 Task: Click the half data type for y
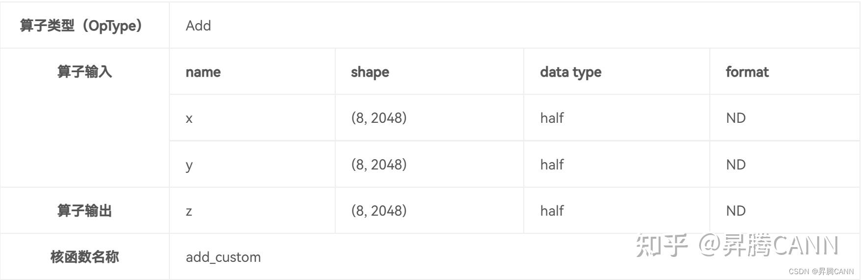[x=552, y=164]
